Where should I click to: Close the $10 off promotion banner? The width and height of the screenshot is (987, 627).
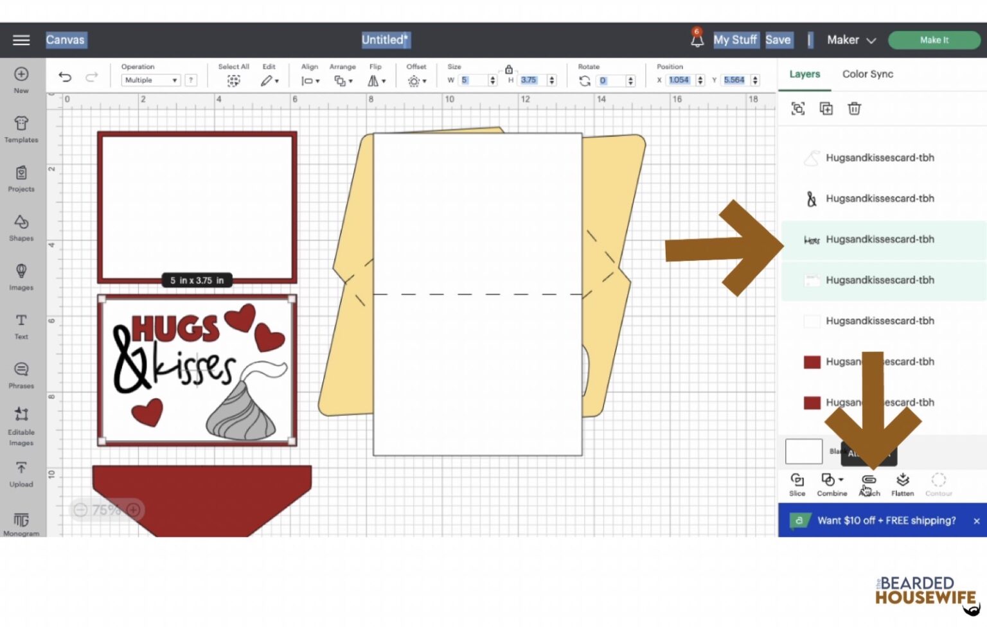point(976,521)
